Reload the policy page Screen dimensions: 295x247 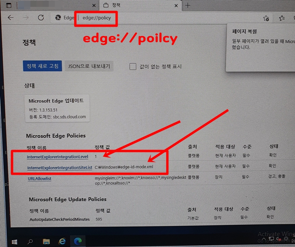[x=41, y=18]
